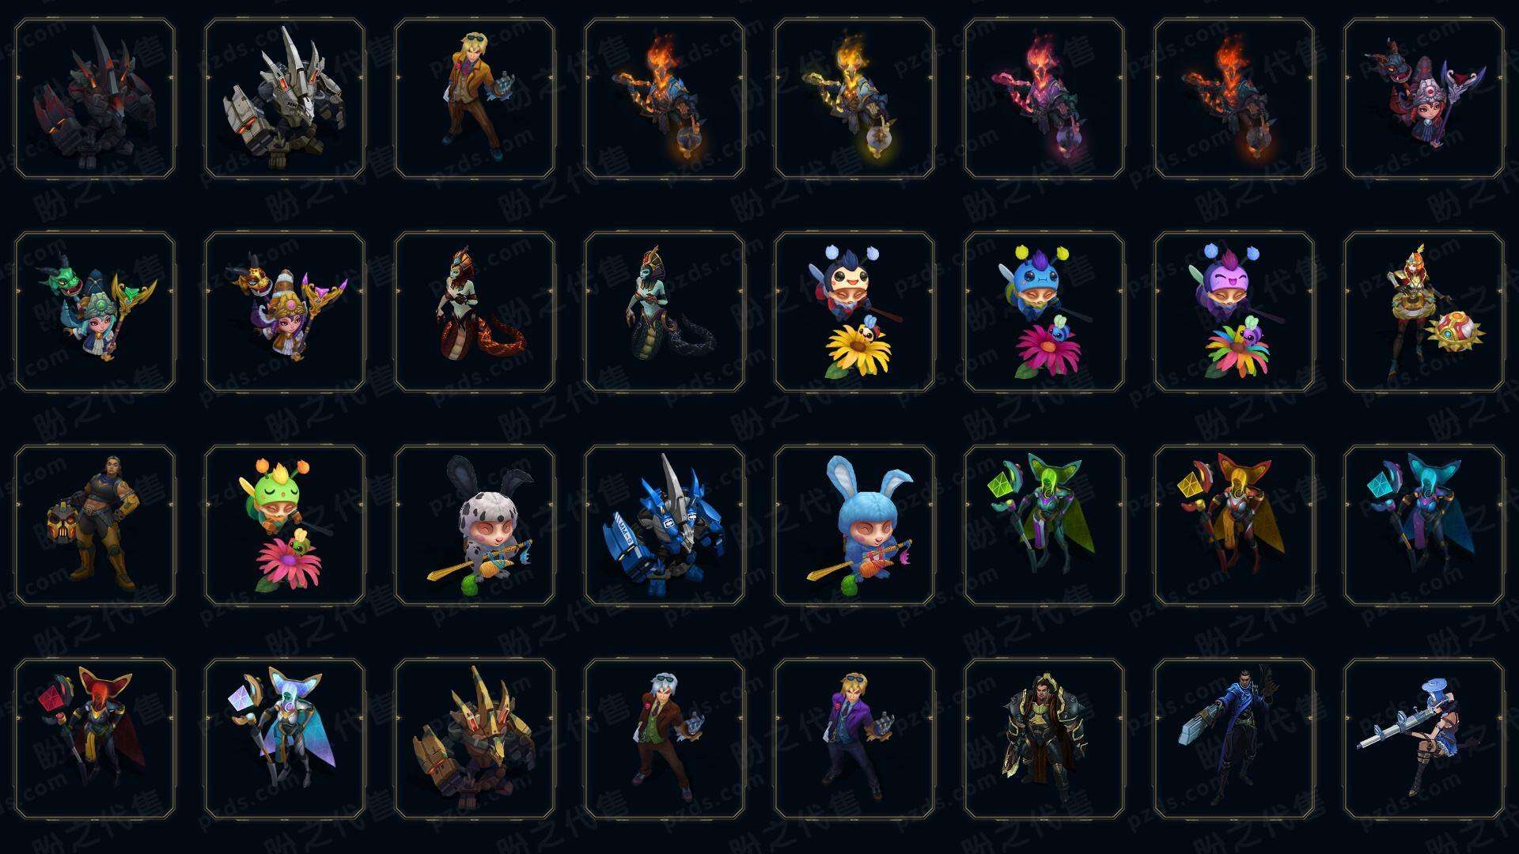Select the bee character with yellow sunflower
Screen dimensions: 1519x854
click(x=854, y=312)
